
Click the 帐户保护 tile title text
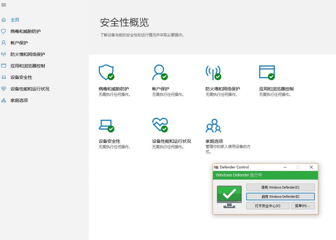click(x=160, y=89)
